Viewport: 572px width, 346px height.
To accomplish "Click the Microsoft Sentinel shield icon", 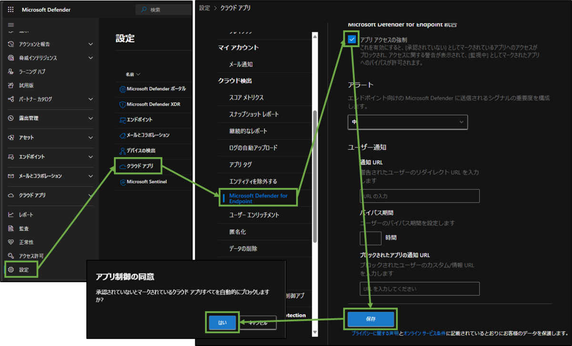I will click(x=123, y=182).
